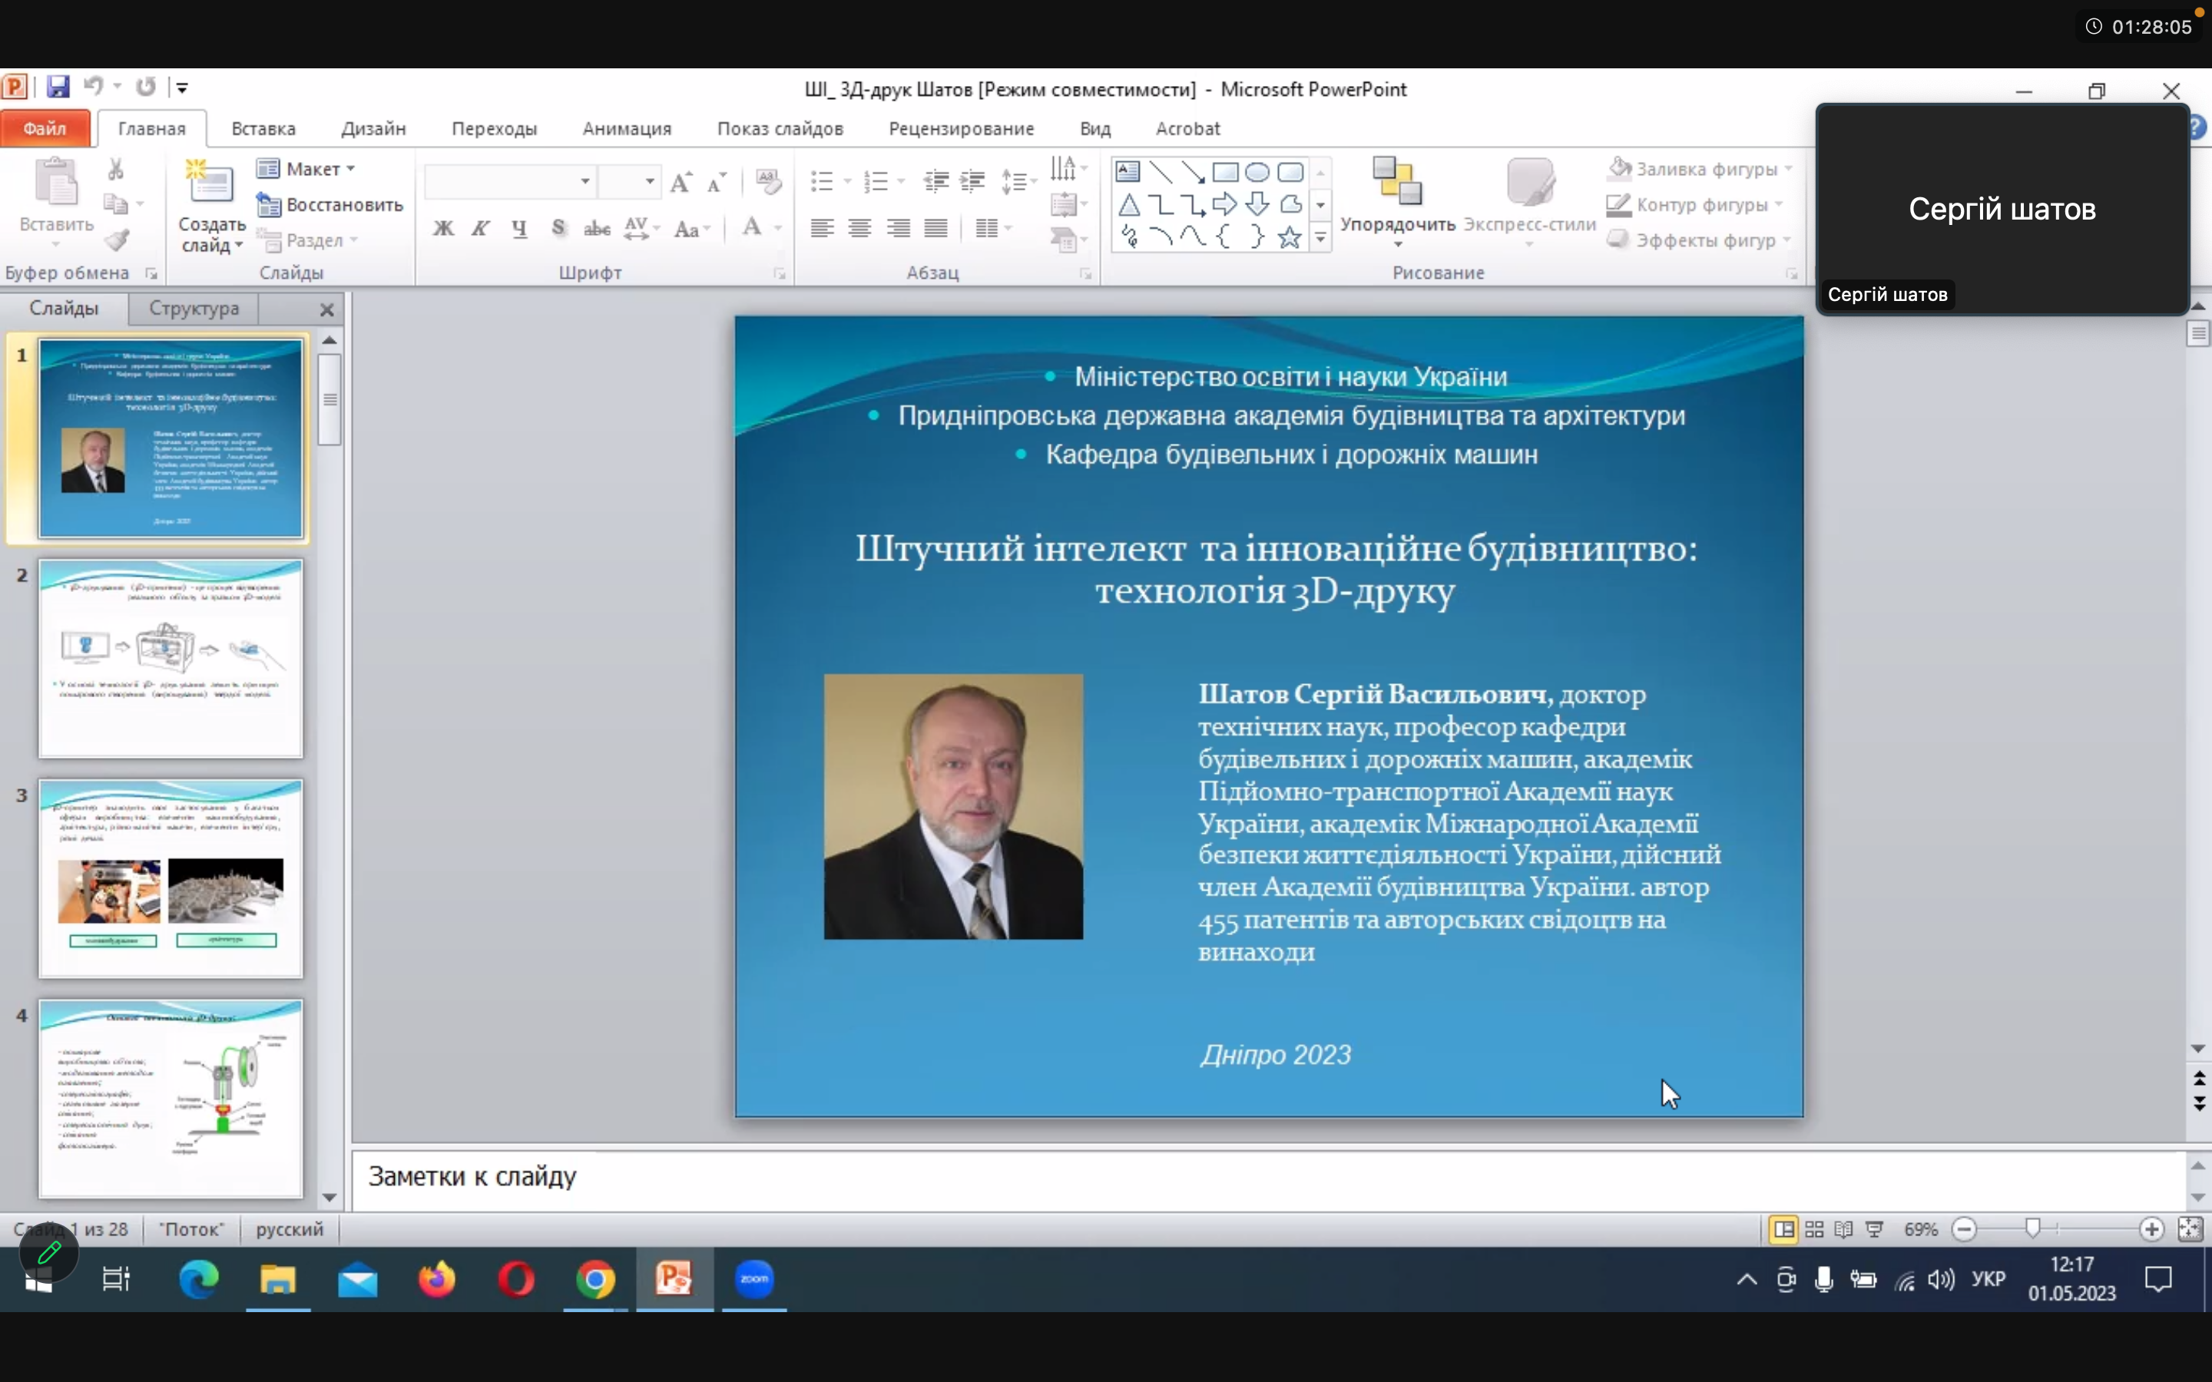Open the Дизайн ribbon tab
This screenshot has height=1382, width=2212.
pos(373,129)
